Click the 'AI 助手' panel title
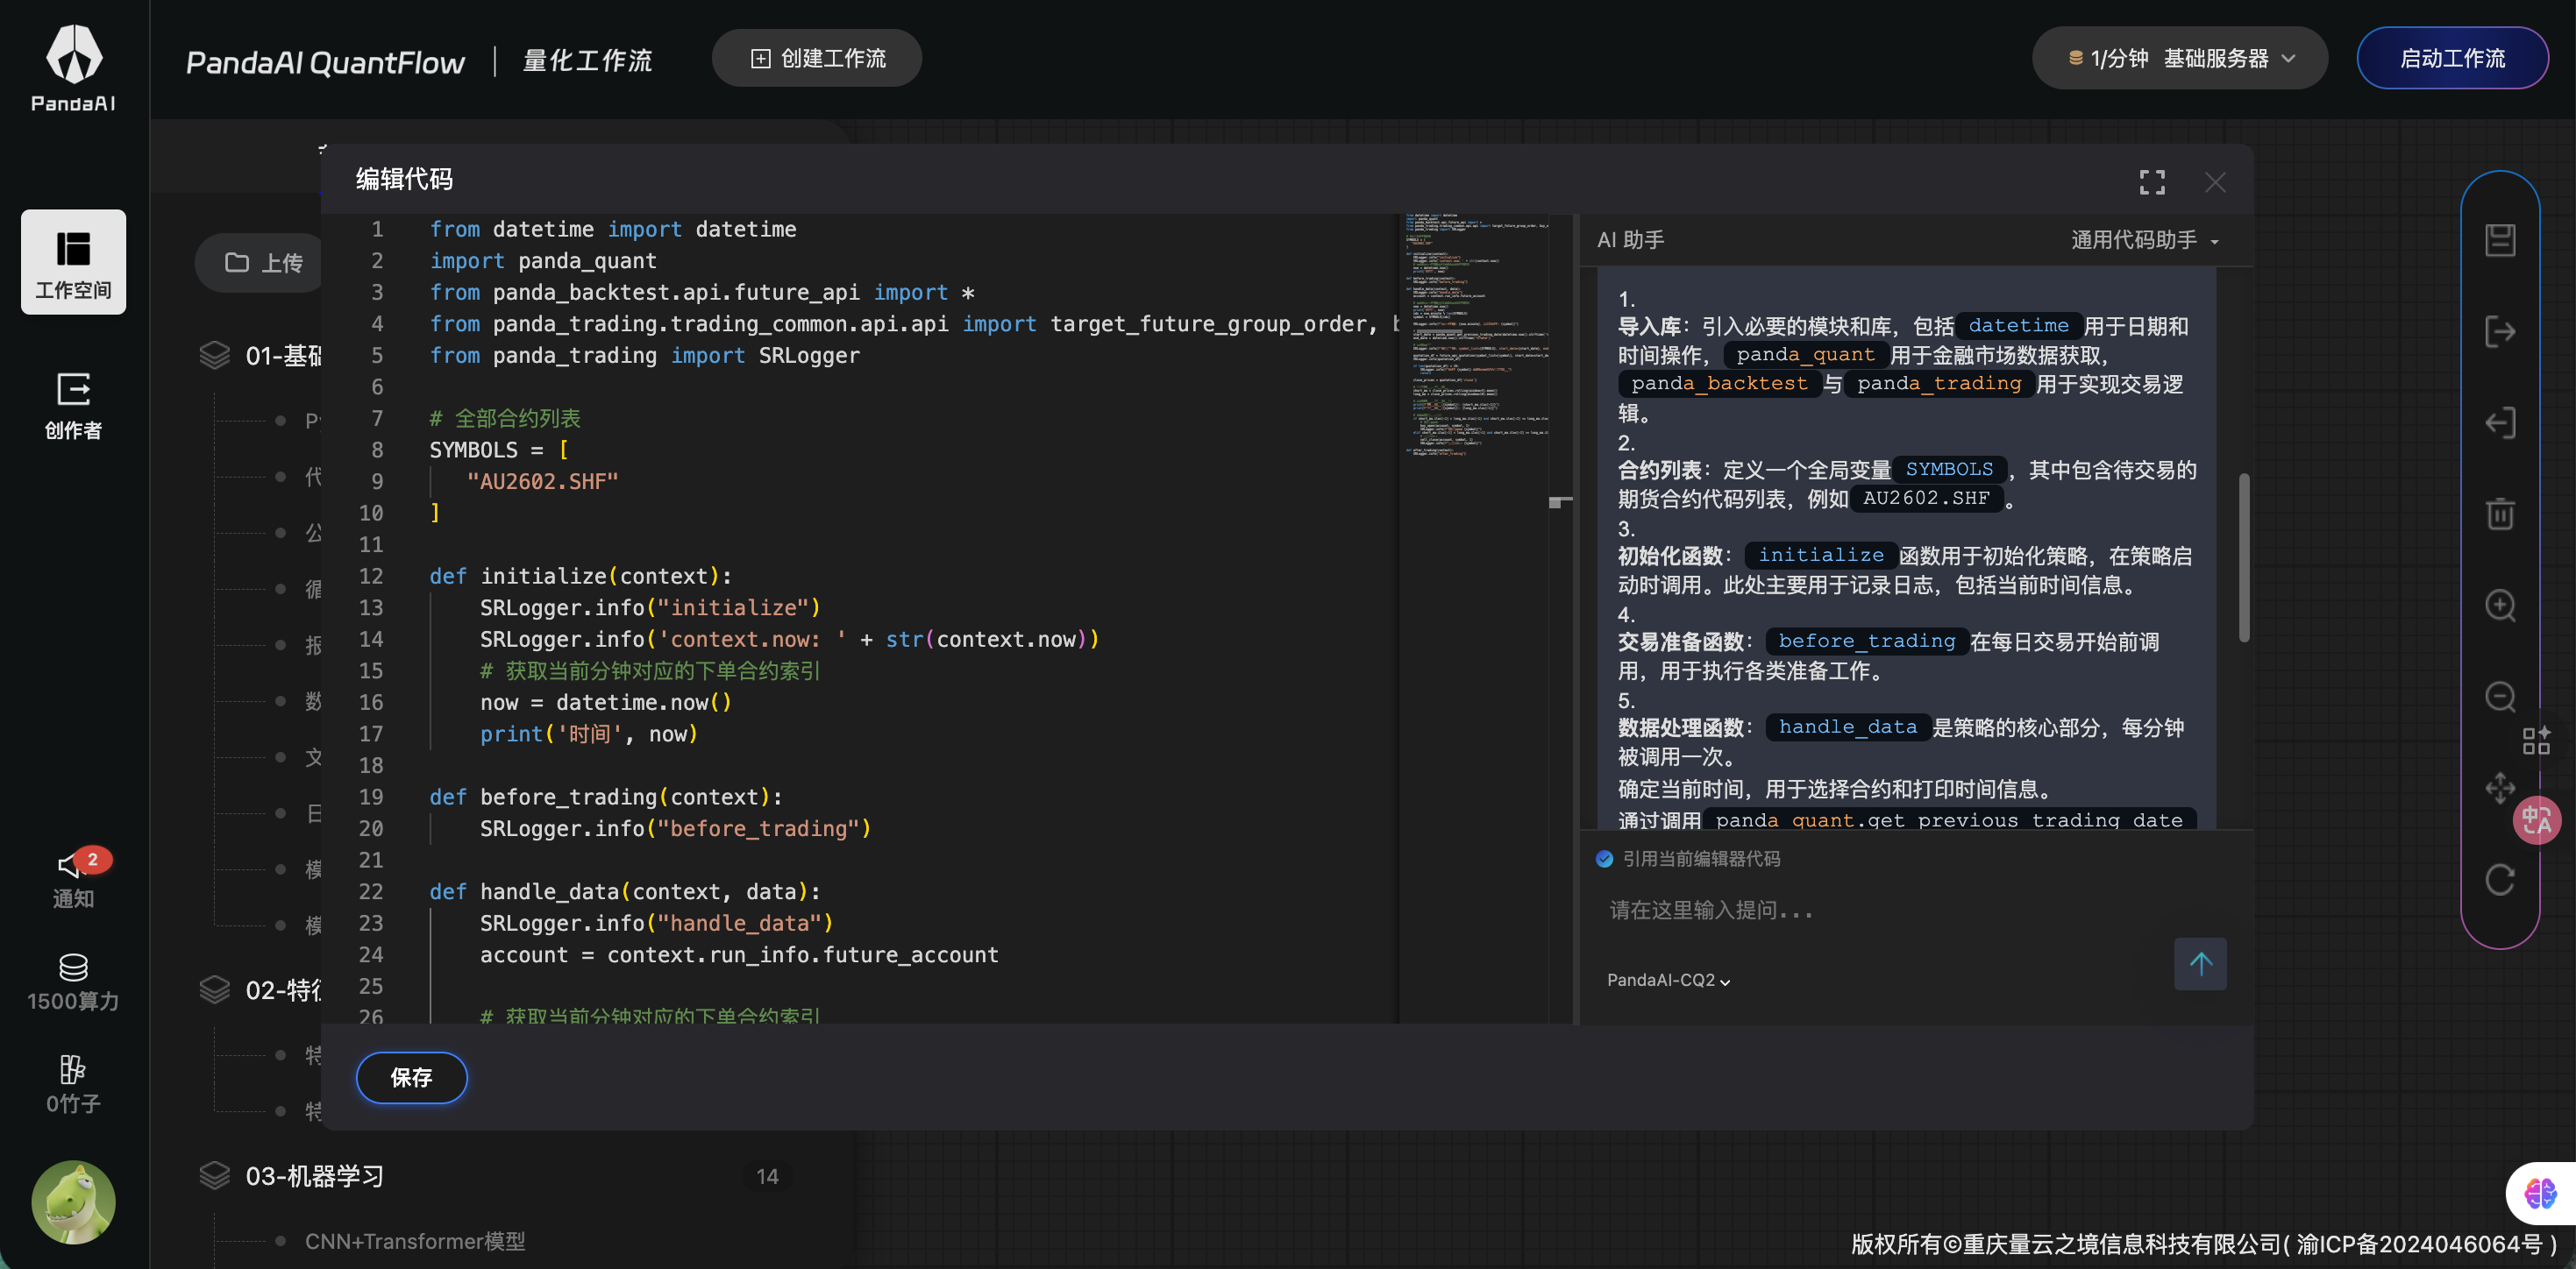The width and height of the screenshot is (2576, 1269). 1631,240
